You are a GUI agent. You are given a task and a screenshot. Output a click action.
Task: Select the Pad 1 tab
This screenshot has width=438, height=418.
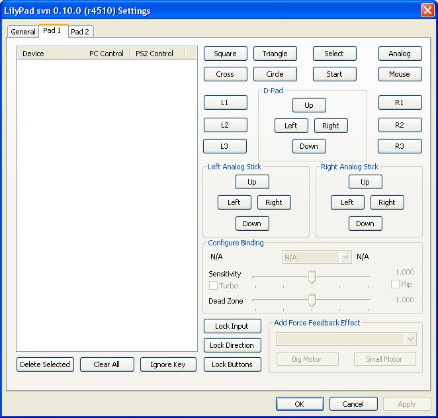[x=53, y=30]
